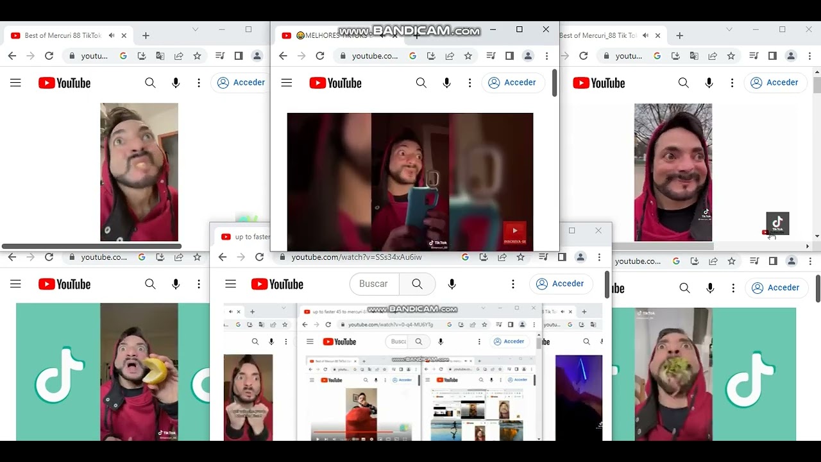Viewport: 821px width, 462px height.
Task: Open a new tab in the top-left window
Action: click(146, 36)
